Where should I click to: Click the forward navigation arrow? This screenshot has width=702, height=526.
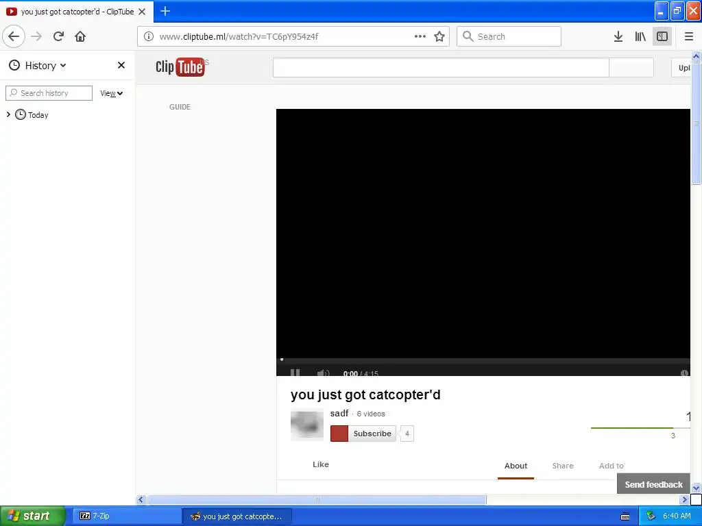[36, 36]
